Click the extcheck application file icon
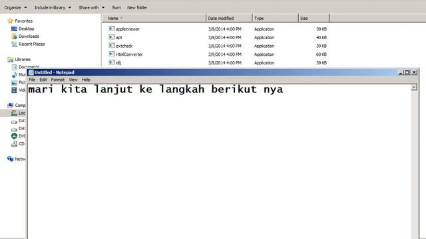 click(x=112, y=46)
